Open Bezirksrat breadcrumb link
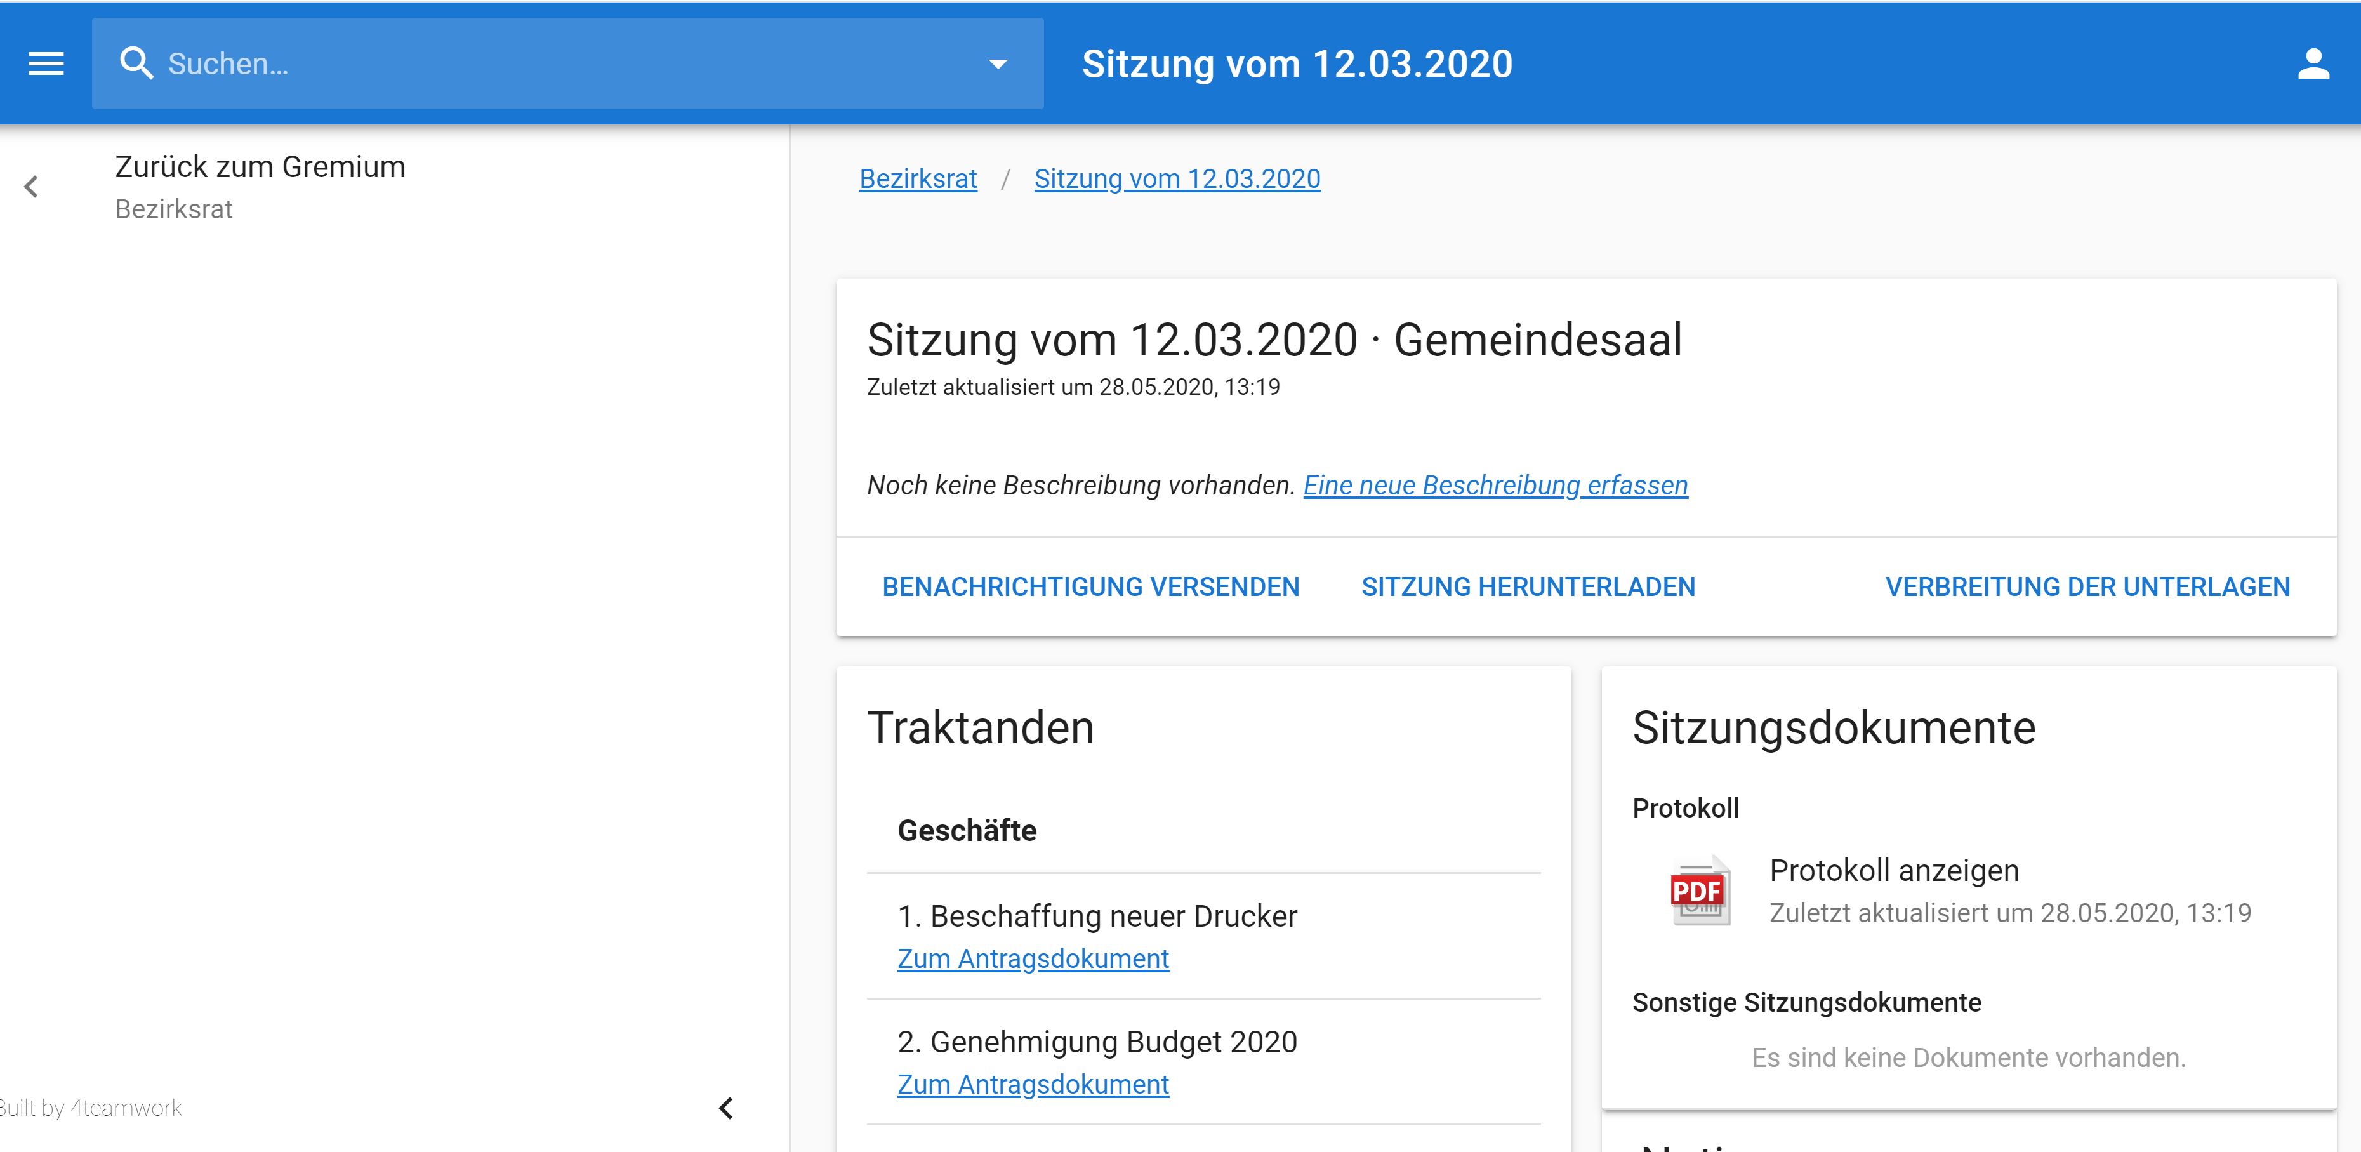The image size is (2361, 1152). (918, 179)
